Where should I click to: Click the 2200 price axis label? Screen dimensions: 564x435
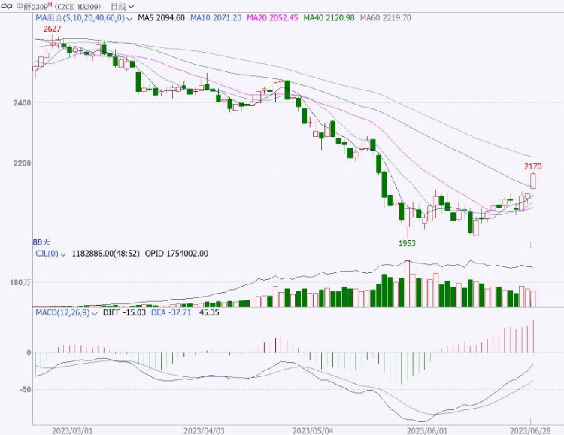pyautogui.click(x=23, y=163)
